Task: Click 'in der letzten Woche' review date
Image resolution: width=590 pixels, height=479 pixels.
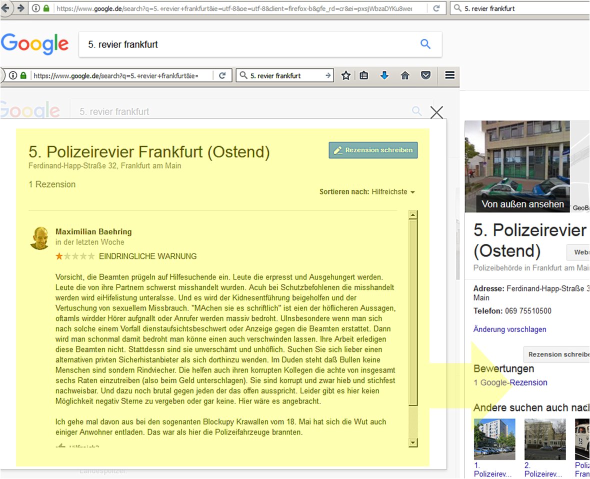Action: pyautogui.click(x=89, y=242)
